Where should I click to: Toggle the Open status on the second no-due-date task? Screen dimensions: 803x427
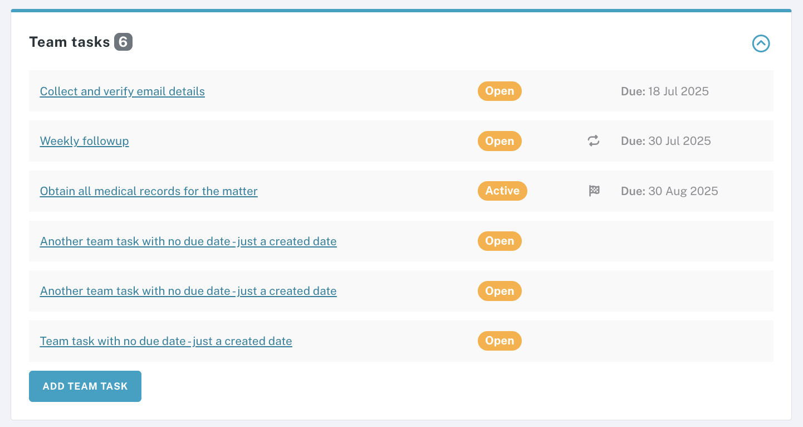(x=499, y=290)
